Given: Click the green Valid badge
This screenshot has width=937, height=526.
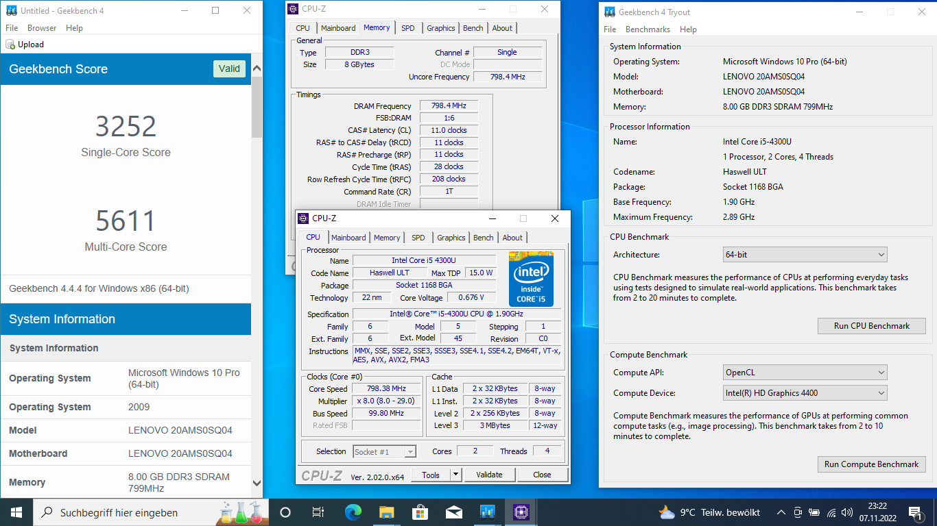Looking at the screenshot, I should coord(229,68).
